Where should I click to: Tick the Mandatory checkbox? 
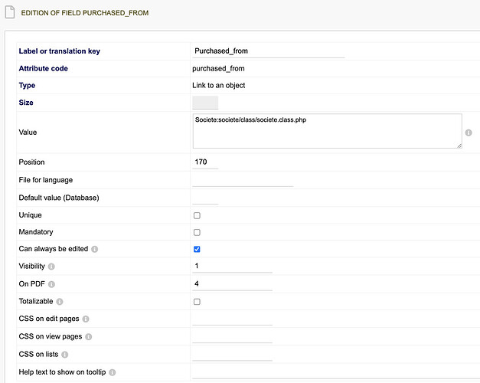click(x=197, y=232)
